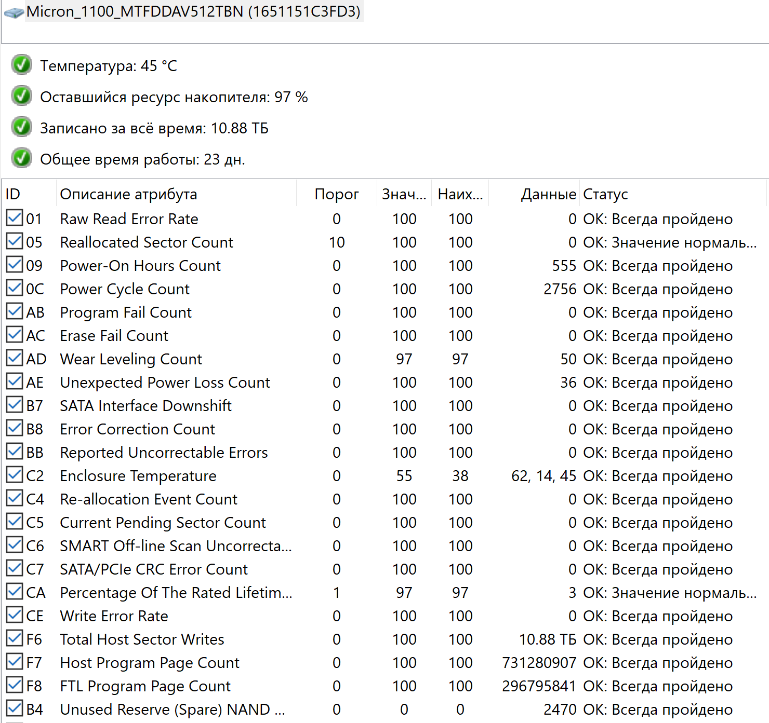Toggle F6 Total Host Sector Writes checkbox
Screen dimensions: 769x723
(15, 638)
